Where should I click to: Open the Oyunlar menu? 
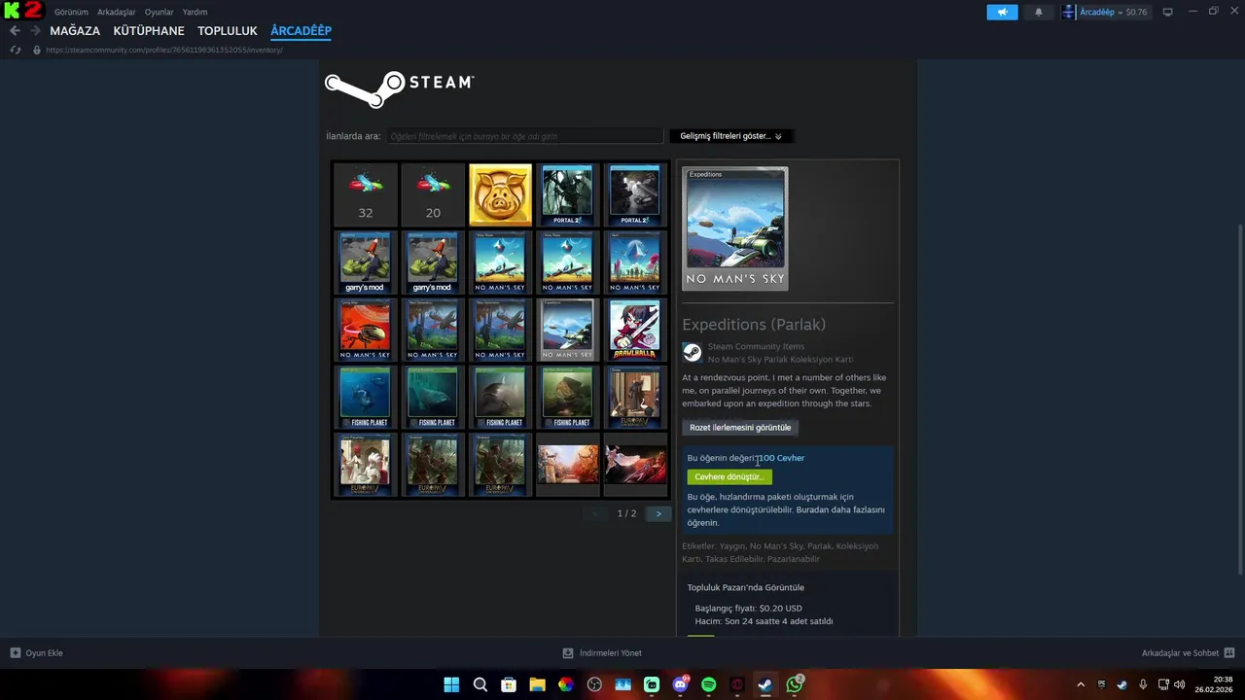[x=160, y=12]
